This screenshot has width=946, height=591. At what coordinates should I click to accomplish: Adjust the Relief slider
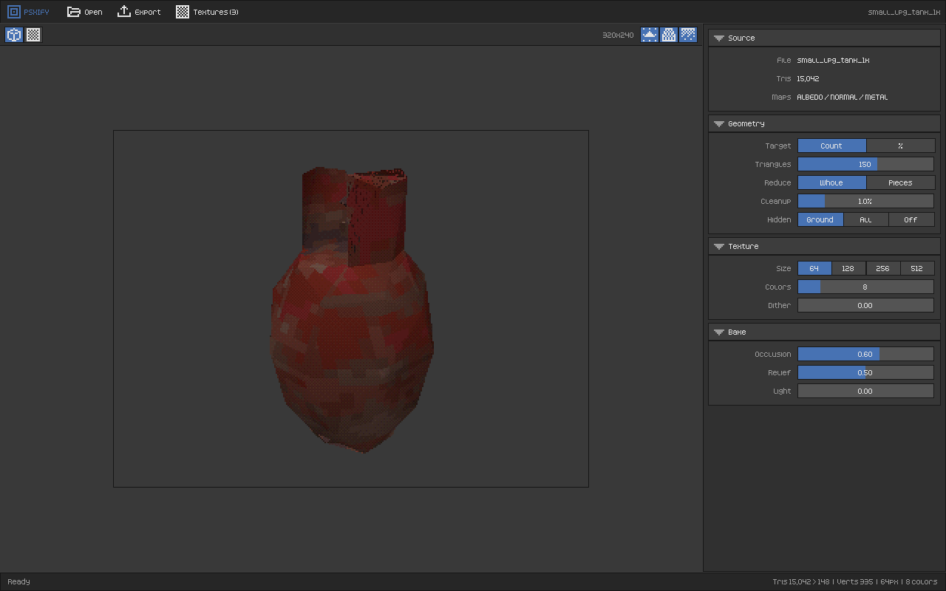[865, 373]
